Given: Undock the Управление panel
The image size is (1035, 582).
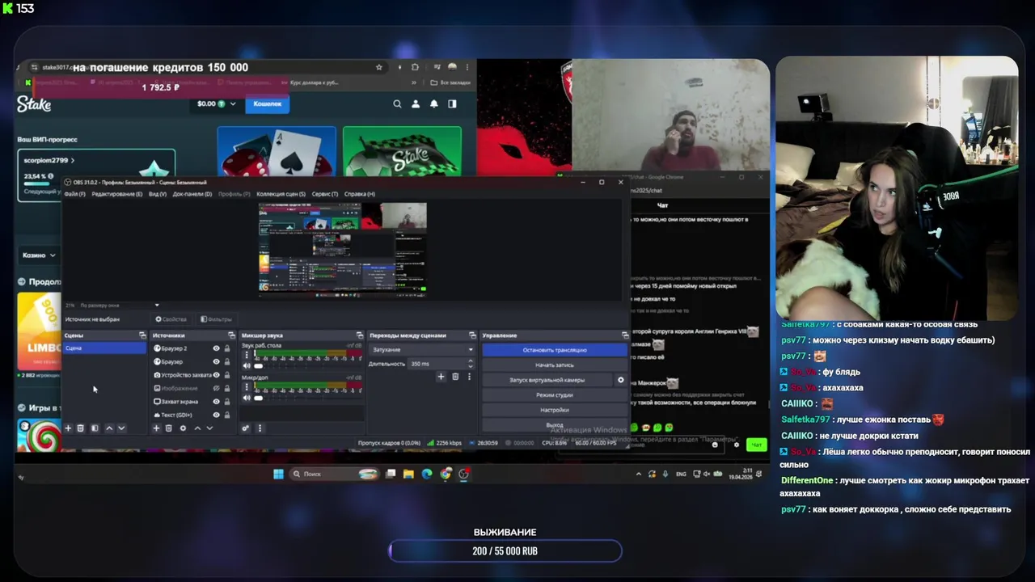Looking at the screenshot, I should (624, 335).
